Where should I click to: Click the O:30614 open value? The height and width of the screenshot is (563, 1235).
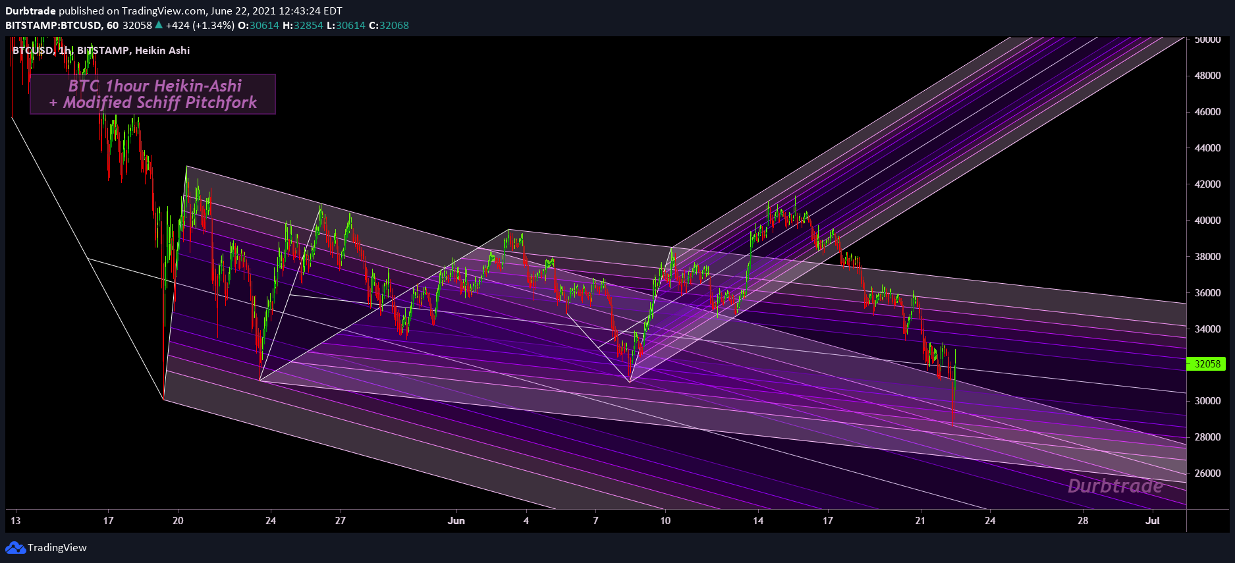tap(258, 26)
